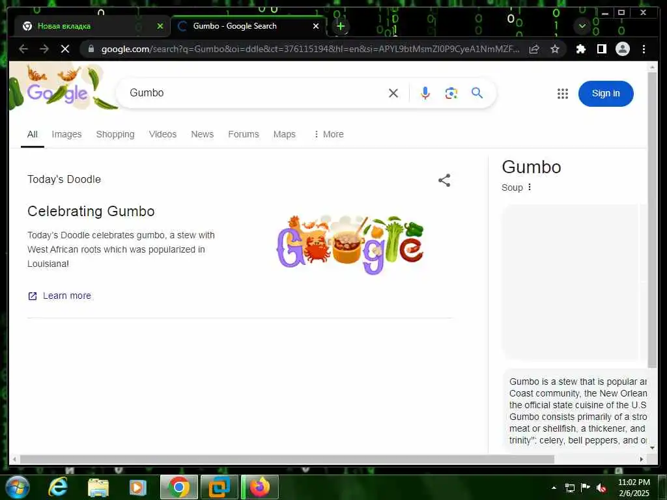The image size is (667, 500).
Task: Switch to Maps results
Action: pyautogui.click(x=284, y=134)
